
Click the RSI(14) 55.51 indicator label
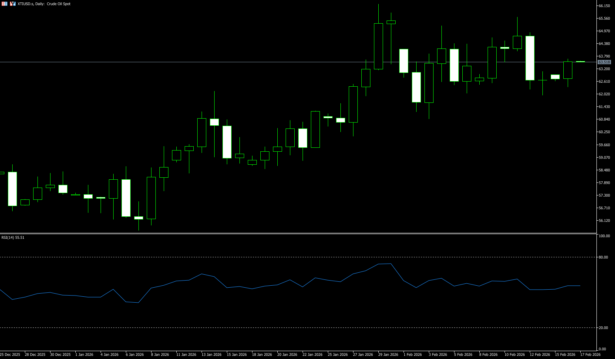[13, 238]
